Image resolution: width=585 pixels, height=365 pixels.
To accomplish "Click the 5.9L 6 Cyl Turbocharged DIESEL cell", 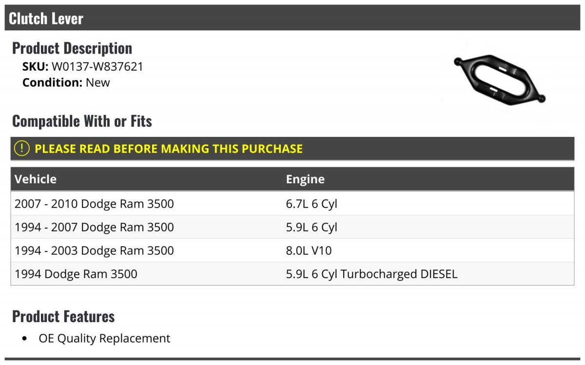I will 371,274.
